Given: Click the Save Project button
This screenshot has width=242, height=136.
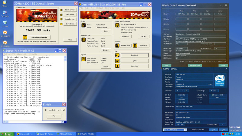Looking at the screenshot, I should (x=70, y=15).
